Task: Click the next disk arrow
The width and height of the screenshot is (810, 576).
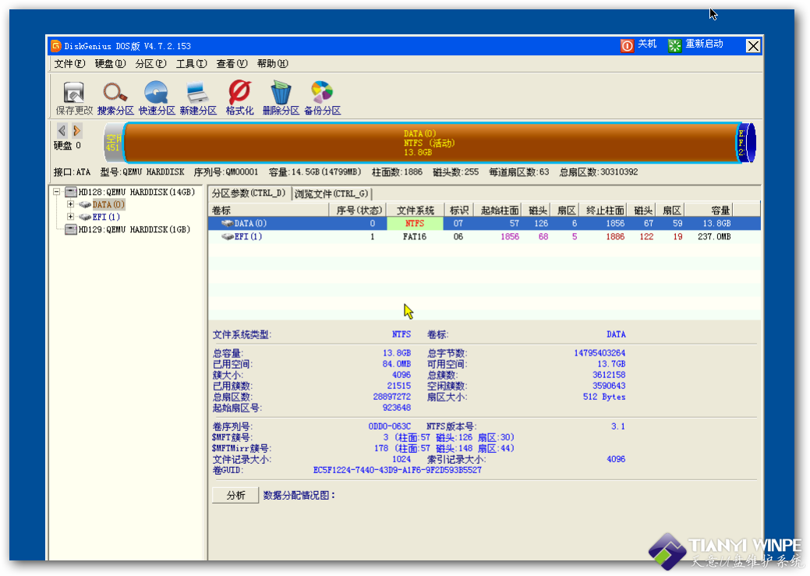Action: (x=77, y=131)
